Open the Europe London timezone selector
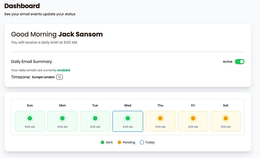Viewport: 260px width, 158px height. coord(43,77)
